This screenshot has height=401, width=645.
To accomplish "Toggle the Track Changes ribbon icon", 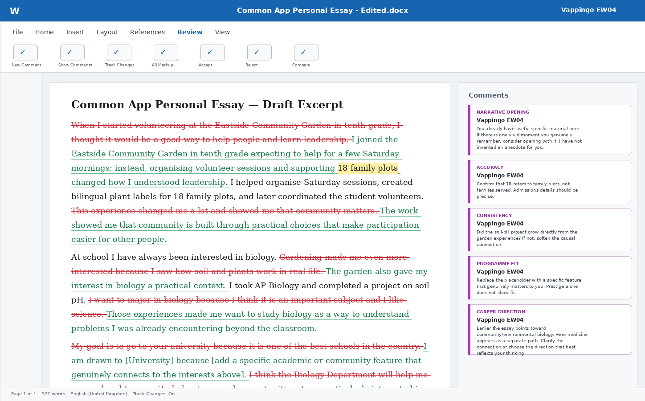I will point(119,53).
